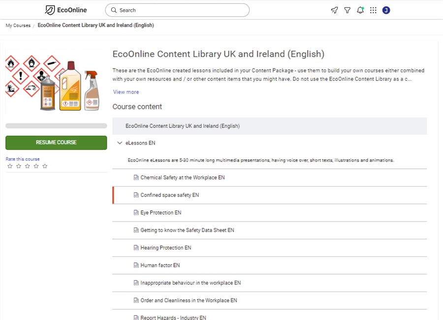Click the Rate this course link
443x320 pixels.
[x=23, y=159]
